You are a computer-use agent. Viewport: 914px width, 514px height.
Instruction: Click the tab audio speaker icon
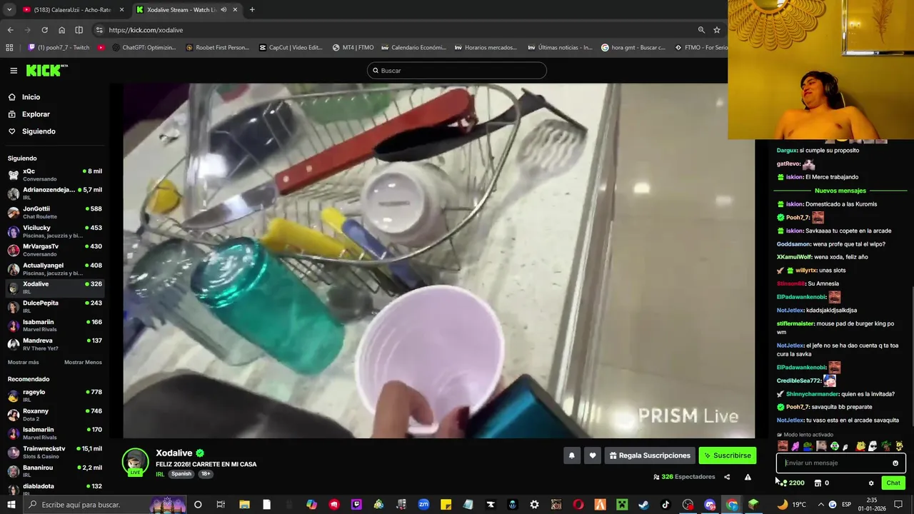pos(224,10)
